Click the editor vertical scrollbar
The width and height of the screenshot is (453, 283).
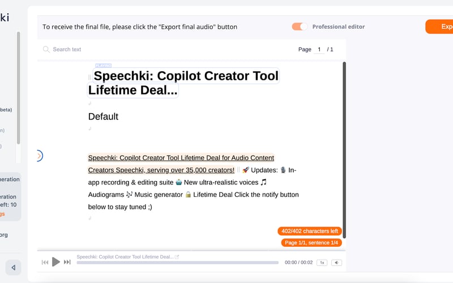tap(344, 150)
